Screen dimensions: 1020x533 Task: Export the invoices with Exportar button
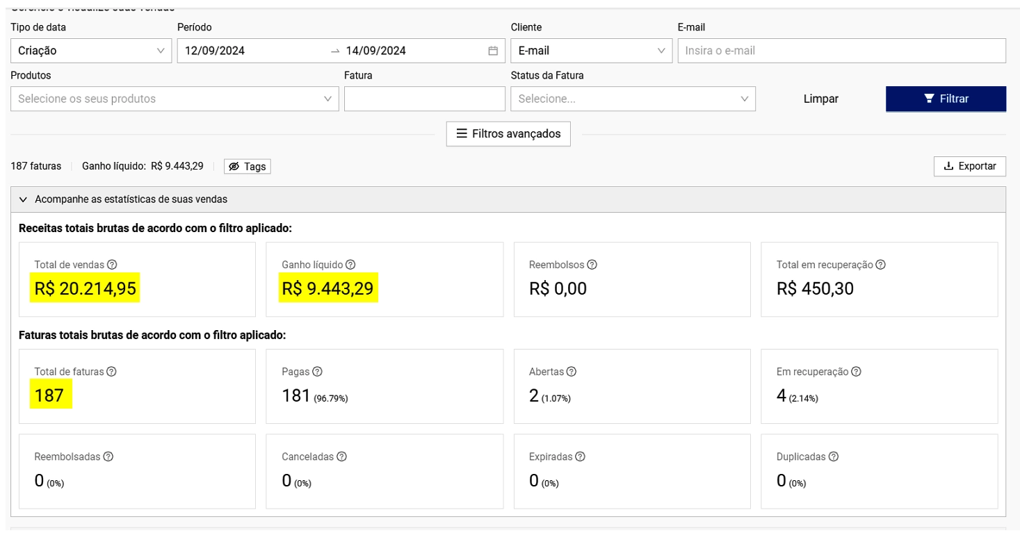[x=970, y=166]
